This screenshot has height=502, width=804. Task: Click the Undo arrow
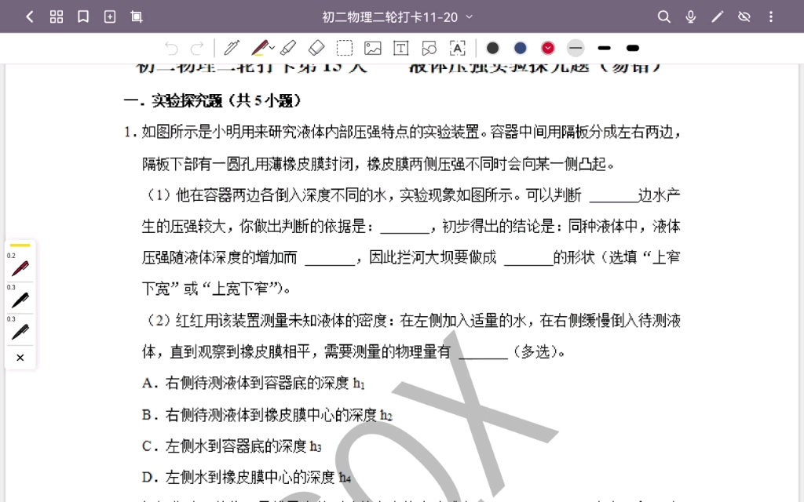170,48
